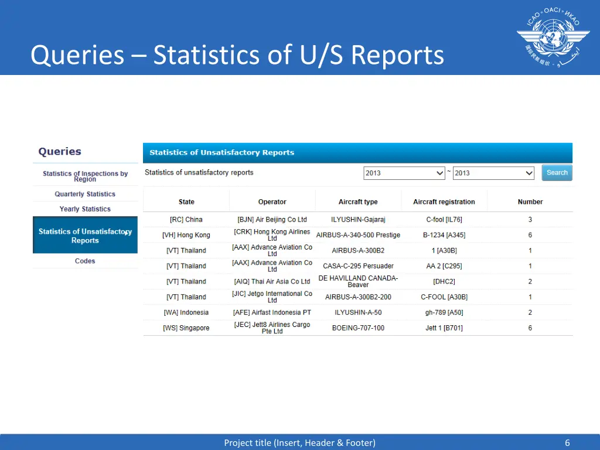Click the Queries sidebar heading
600x450 pixels.
(x=60, y=152)
